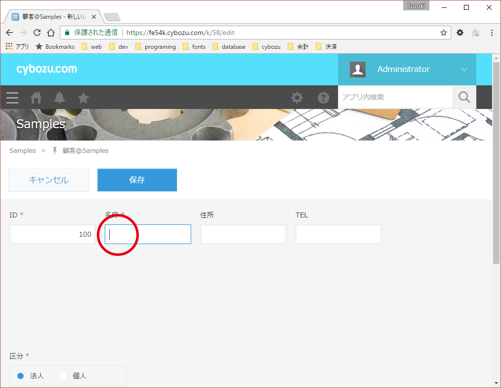This screenshot has width=501, height=388.
Task: Open the kintone settings gear icon
Action: click(x=297, y=98)
